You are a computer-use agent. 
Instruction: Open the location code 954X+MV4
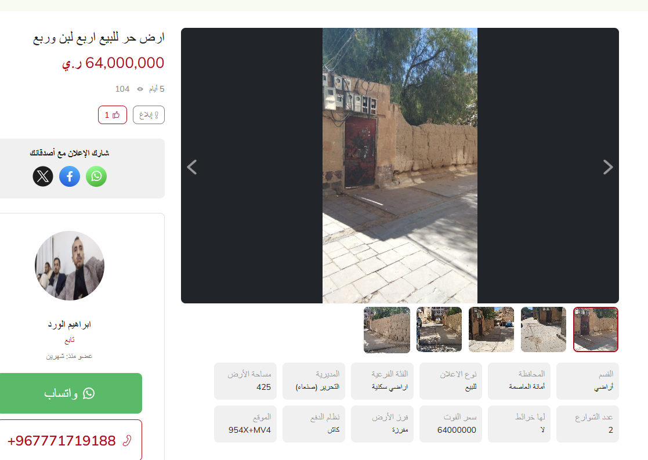point(249,430)
